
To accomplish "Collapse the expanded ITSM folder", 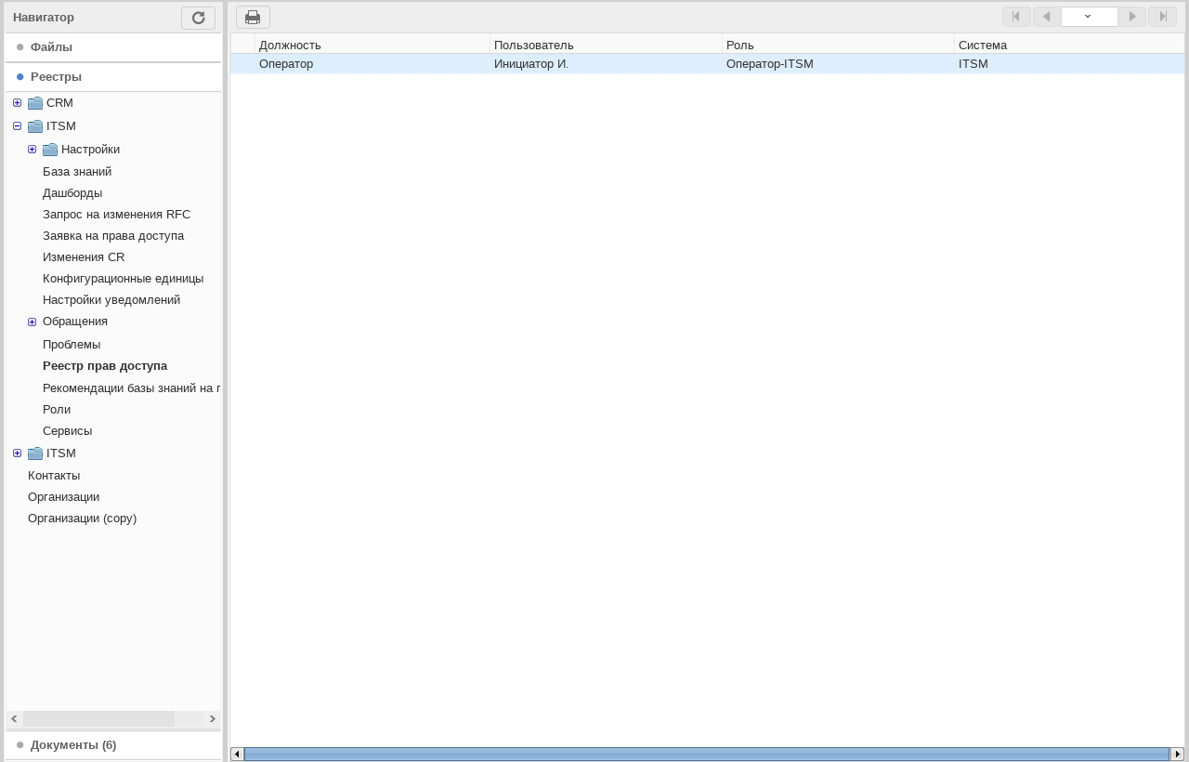I will pos(17,126).
